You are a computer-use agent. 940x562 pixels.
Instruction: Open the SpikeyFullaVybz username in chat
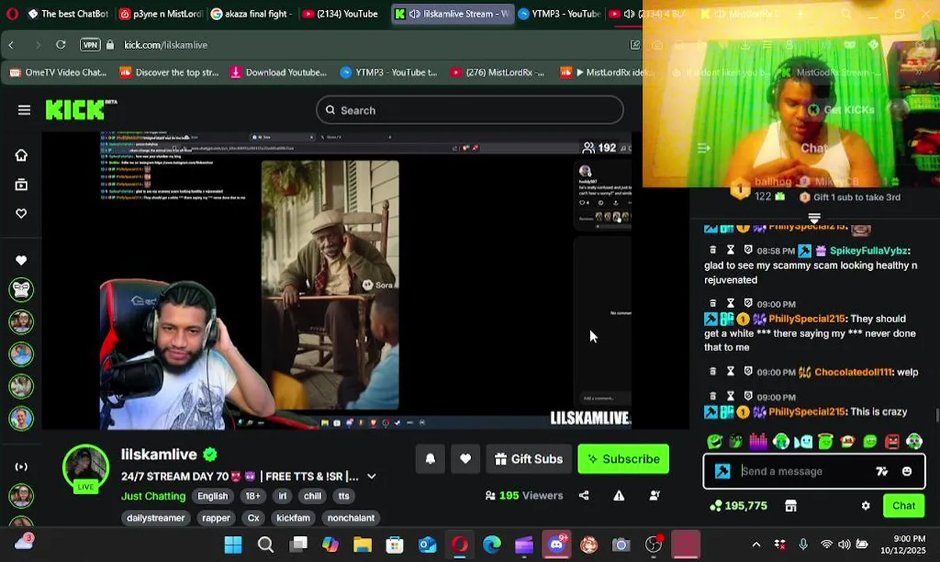click(x=868, y=251)
